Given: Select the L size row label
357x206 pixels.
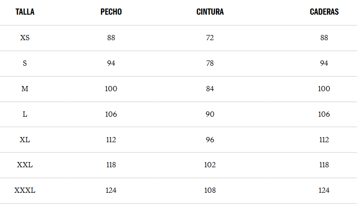Looking at the screenshot, I should (x=25, y=114).
